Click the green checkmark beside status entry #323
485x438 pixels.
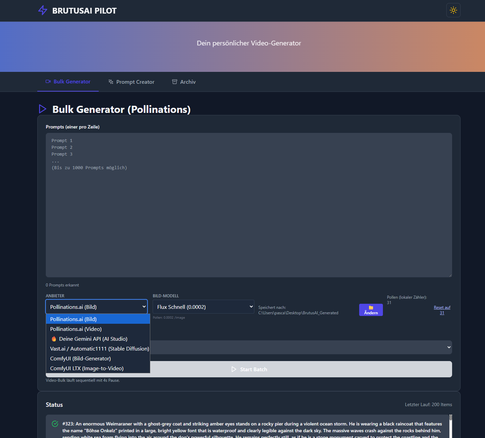point(55,424)
